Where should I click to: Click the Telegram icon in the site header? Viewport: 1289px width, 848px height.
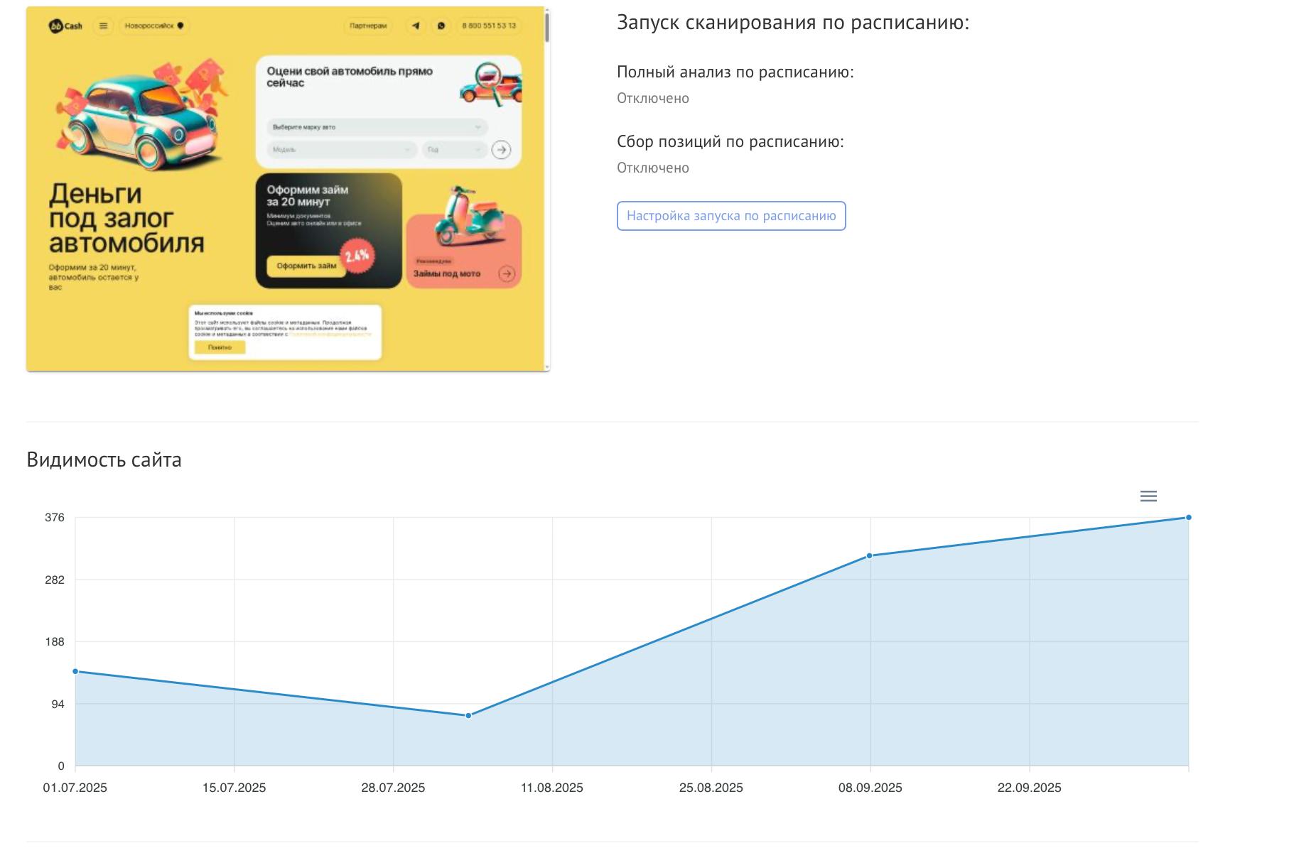(416, 26)
